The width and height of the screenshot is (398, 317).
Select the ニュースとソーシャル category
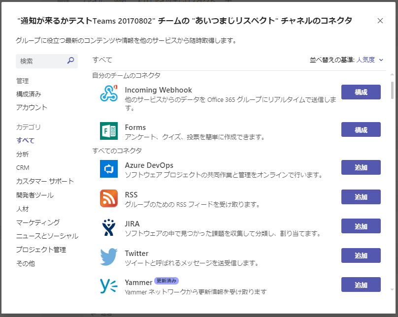[47, 236]
